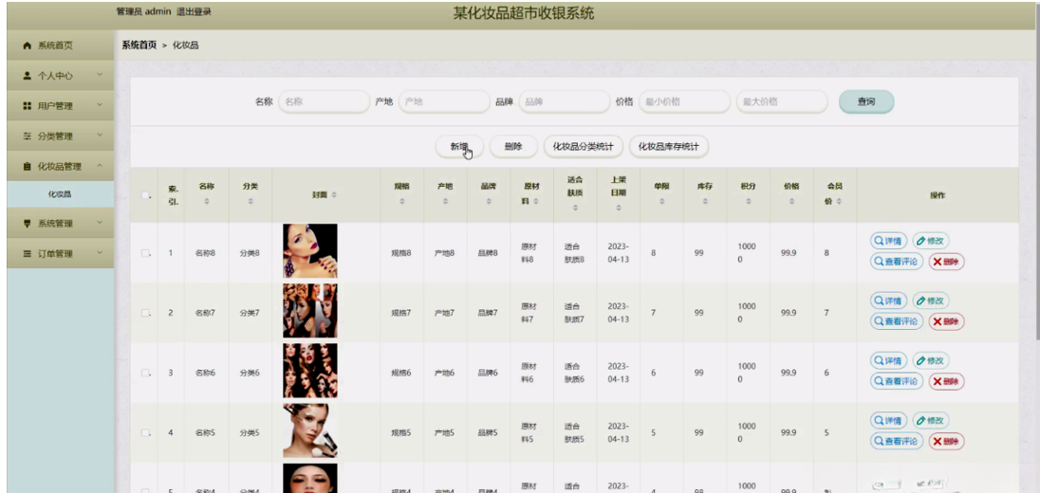Sort by 价格 column arrows

791,201
